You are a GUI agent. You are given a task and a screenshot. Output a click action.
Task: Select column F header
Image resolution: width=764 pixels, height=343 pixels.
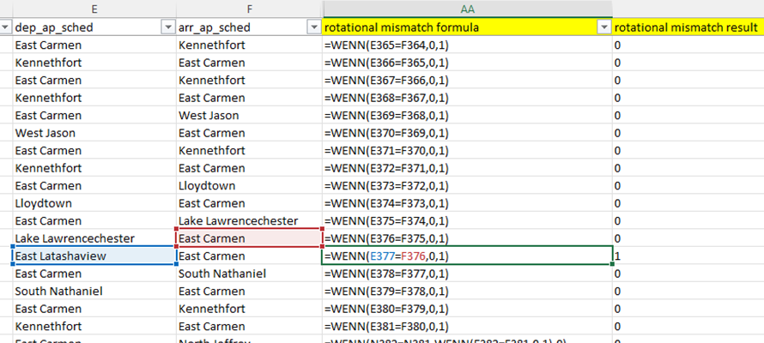pos(249,9)
